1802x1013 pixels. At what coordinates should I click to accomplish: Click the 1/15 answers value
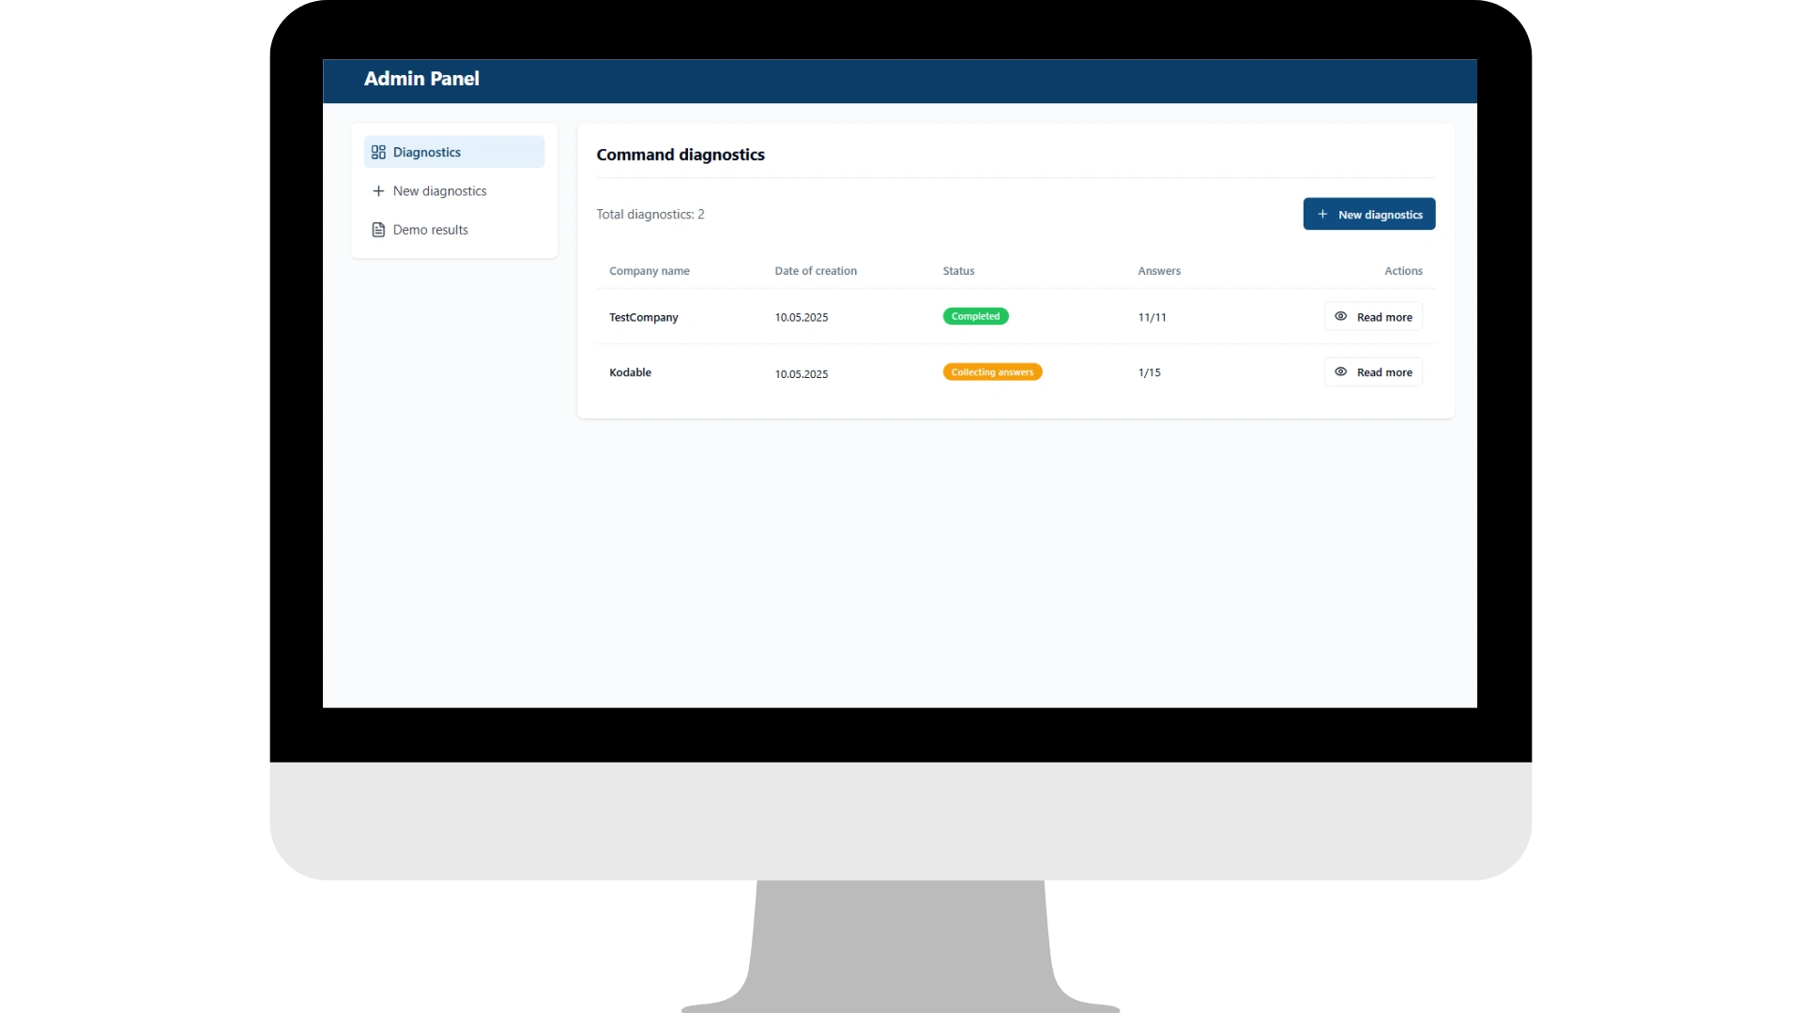1149,372
